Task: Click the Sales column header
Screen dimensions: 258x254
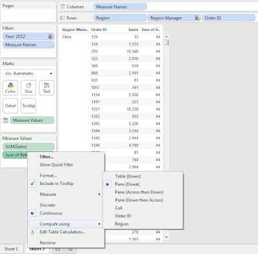Action: click(x=134, y=30)
